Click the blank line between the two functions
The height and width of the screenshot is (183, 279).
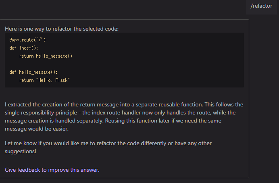click(x=124, y=64)
